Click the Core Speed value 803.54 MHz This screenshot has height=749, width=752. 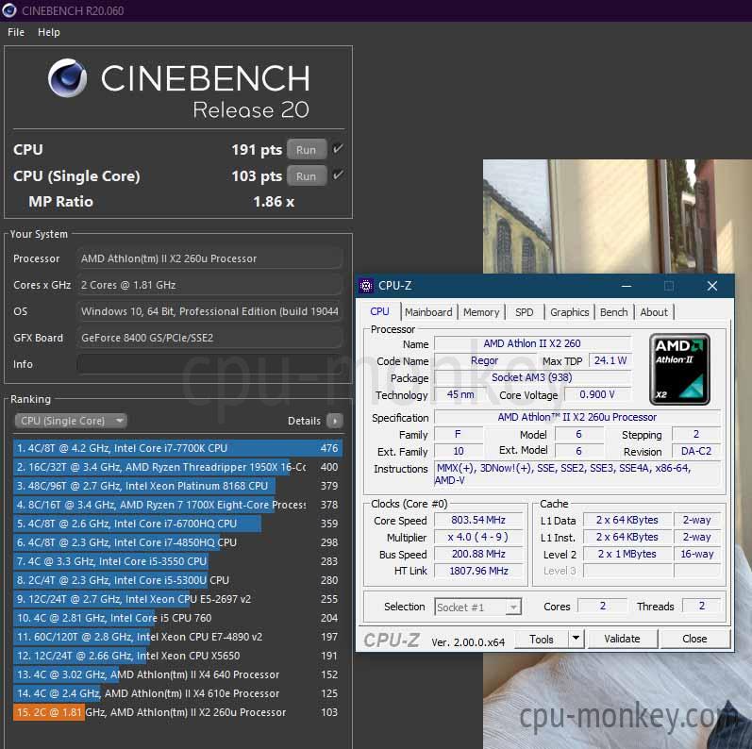[478, 520]
